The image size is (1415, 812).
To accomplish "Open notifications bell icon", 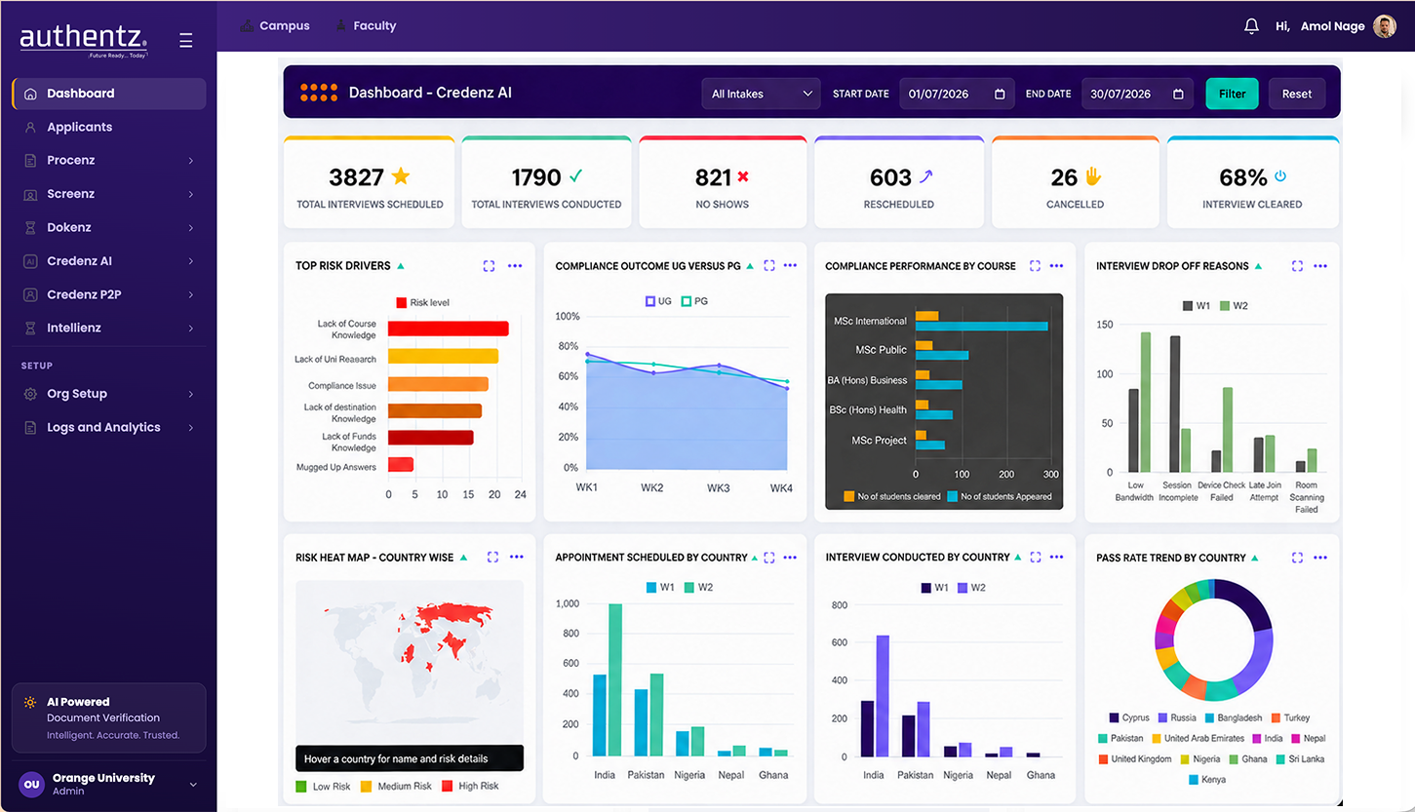I will pos(1252,26).
